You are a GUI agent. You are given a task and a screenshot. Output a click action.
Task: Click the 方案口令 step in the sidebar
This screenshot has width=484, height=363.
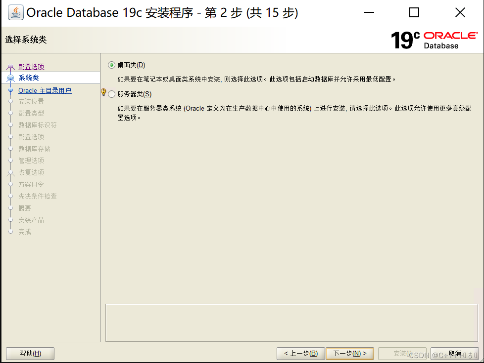pos(31,184)
